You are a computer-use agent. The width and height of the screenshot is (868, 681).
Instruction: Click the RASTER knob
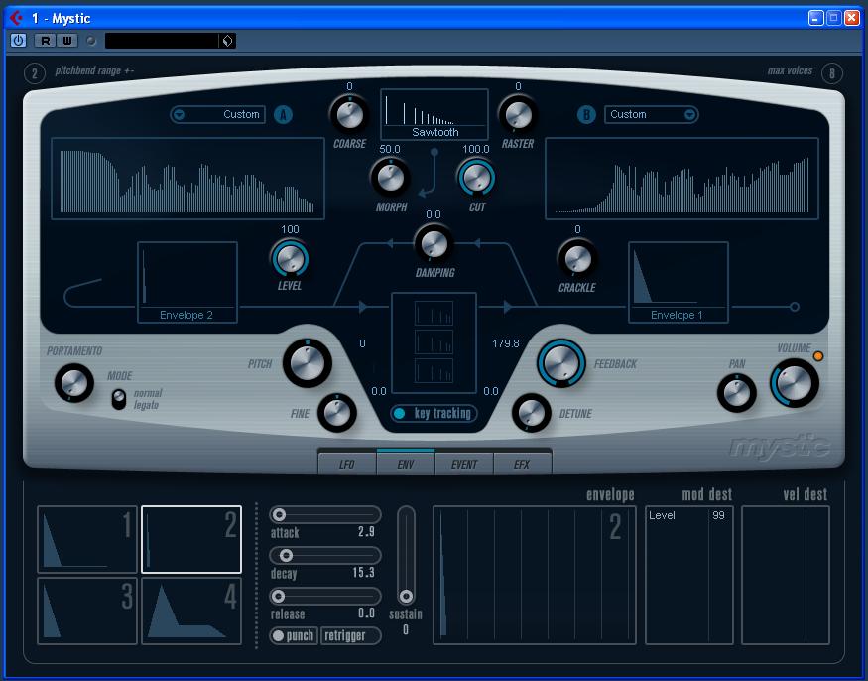coord(518,115)
